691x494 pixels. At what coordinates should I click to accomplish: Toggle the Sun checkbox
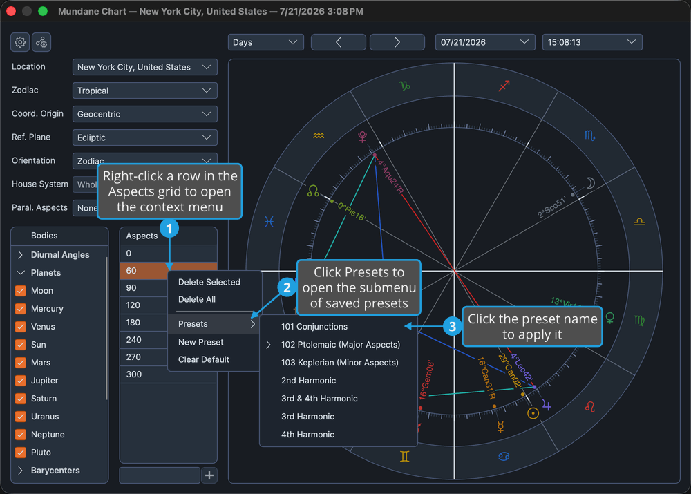[20, 345]
